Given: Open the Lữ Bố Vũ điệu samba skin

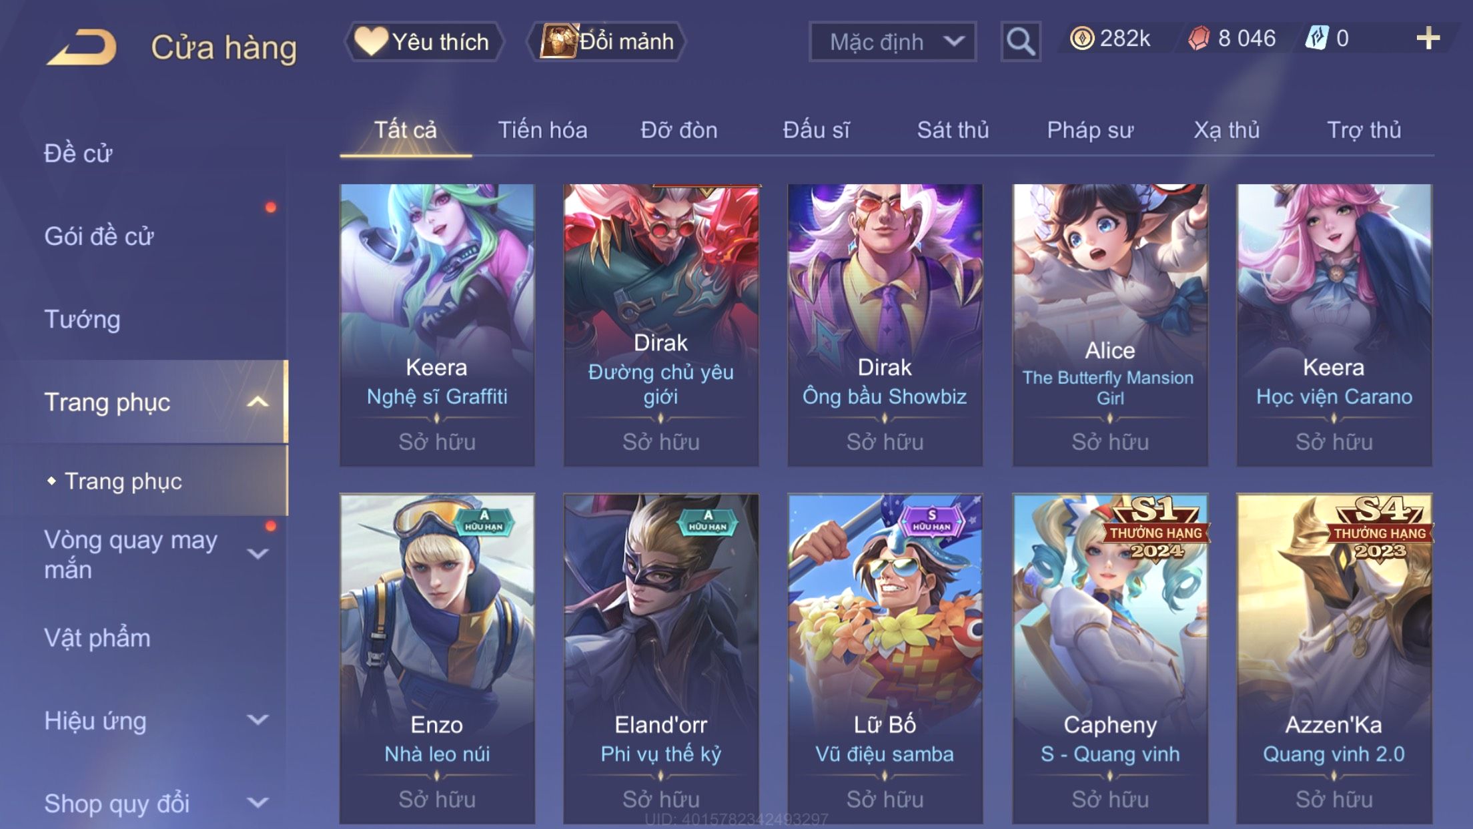Looking at the screenshot, I should pyautogui.click(x=885, y=659).
